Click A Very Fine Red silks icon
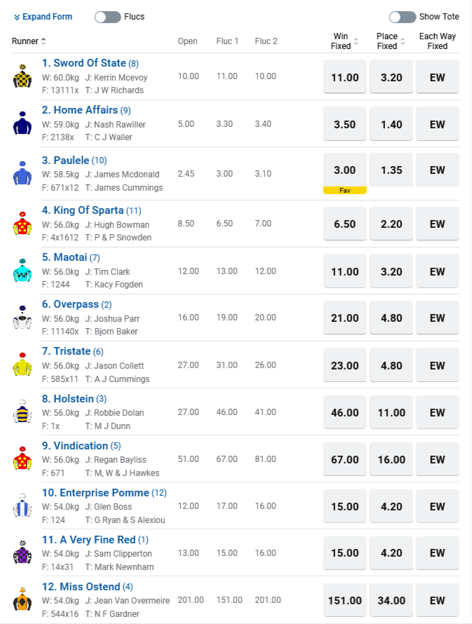This screenshot has height=624, width=472. pos(22,553)
